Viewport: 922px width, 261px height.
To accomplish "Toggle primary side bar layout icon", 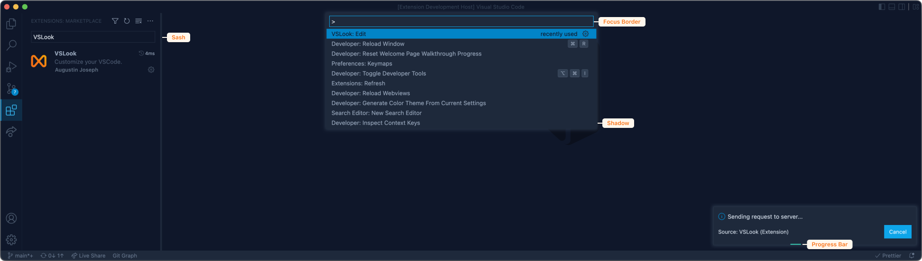I will [x=882, y=7].
